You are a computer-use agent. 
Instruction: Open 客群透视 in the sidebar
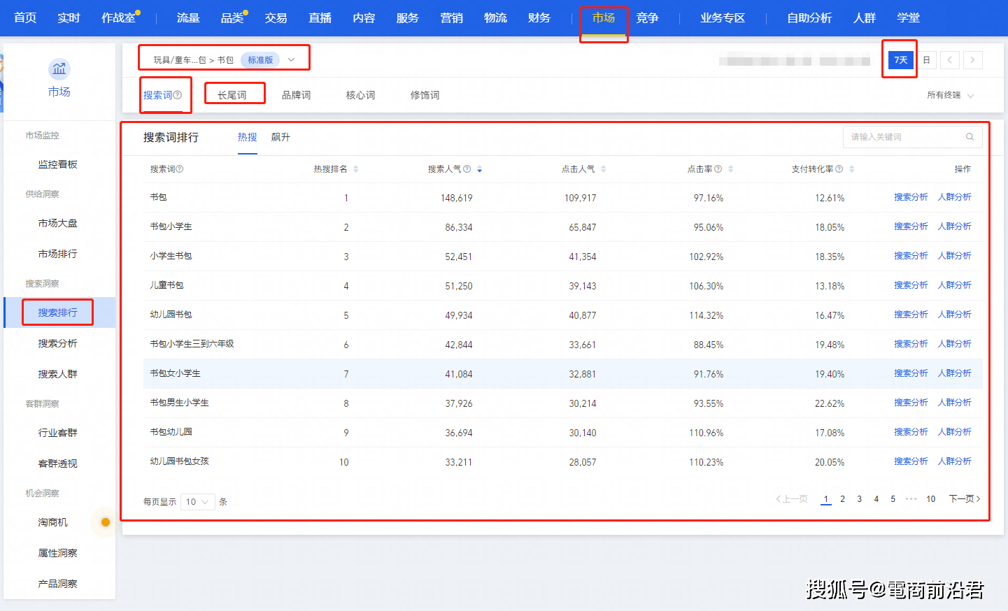coord(58,463)
